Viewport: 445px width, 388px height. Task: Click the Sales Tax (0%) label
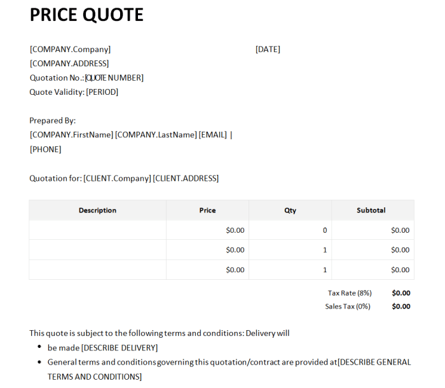click(x=348, y=307)
